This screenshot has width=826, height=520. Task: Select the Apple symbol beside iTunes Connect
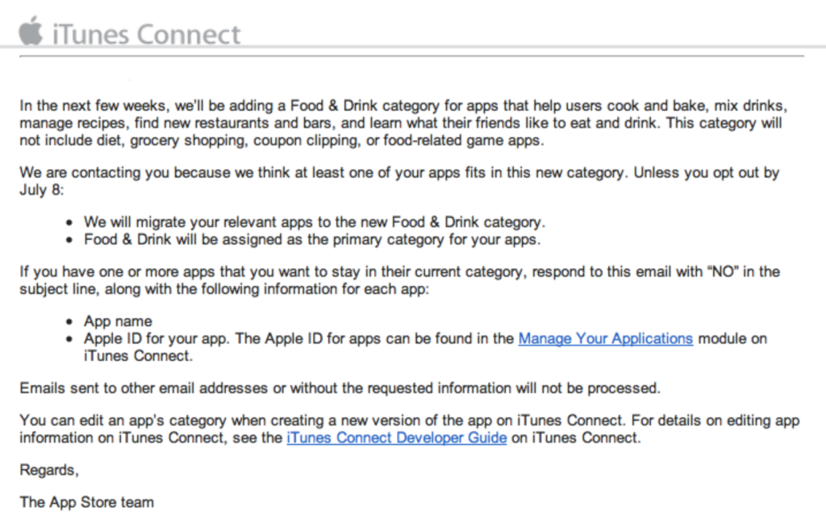(x=31, y=34)
